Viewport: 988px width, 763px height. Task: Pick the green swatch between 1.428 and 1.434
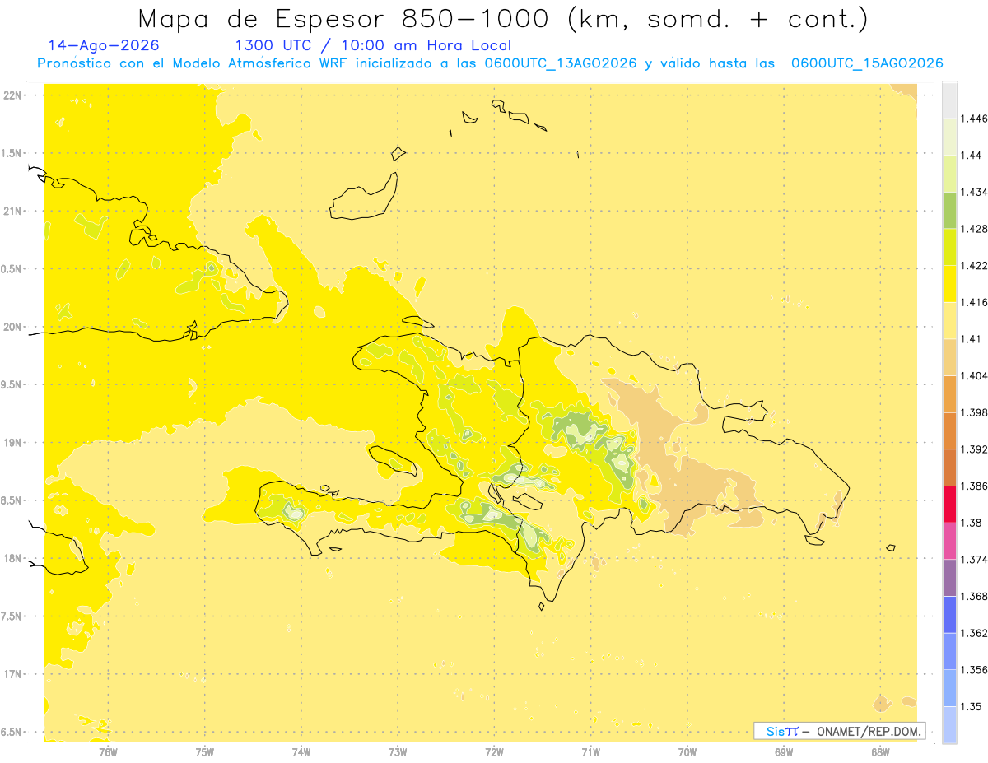(949, 211)
